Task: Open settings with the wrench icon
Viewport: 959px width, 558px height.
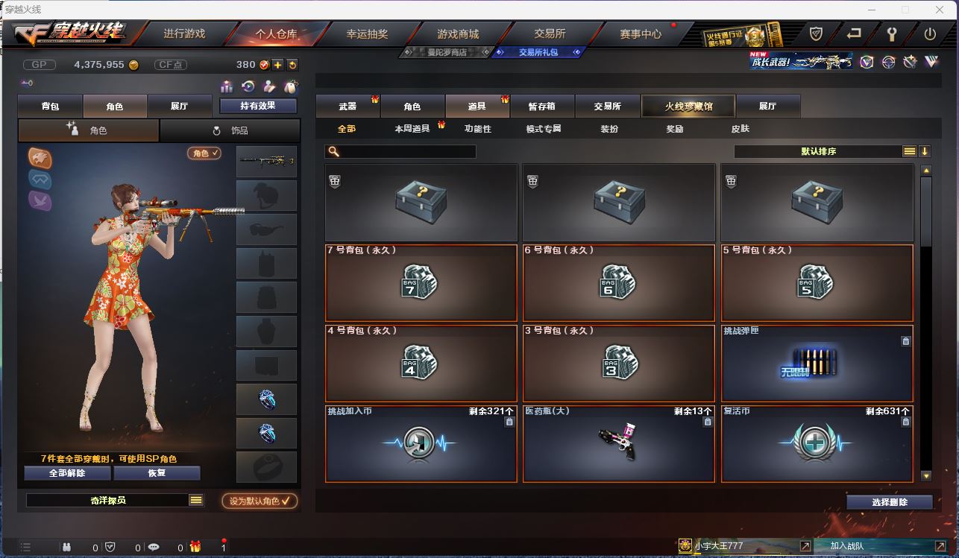Action: tap(892, 34)
